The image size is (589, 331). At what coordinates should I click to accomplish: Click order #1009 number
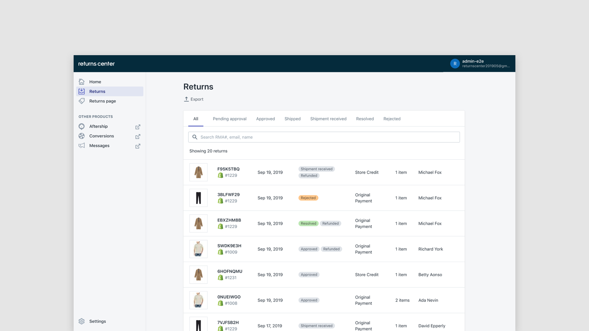[231, 252]
